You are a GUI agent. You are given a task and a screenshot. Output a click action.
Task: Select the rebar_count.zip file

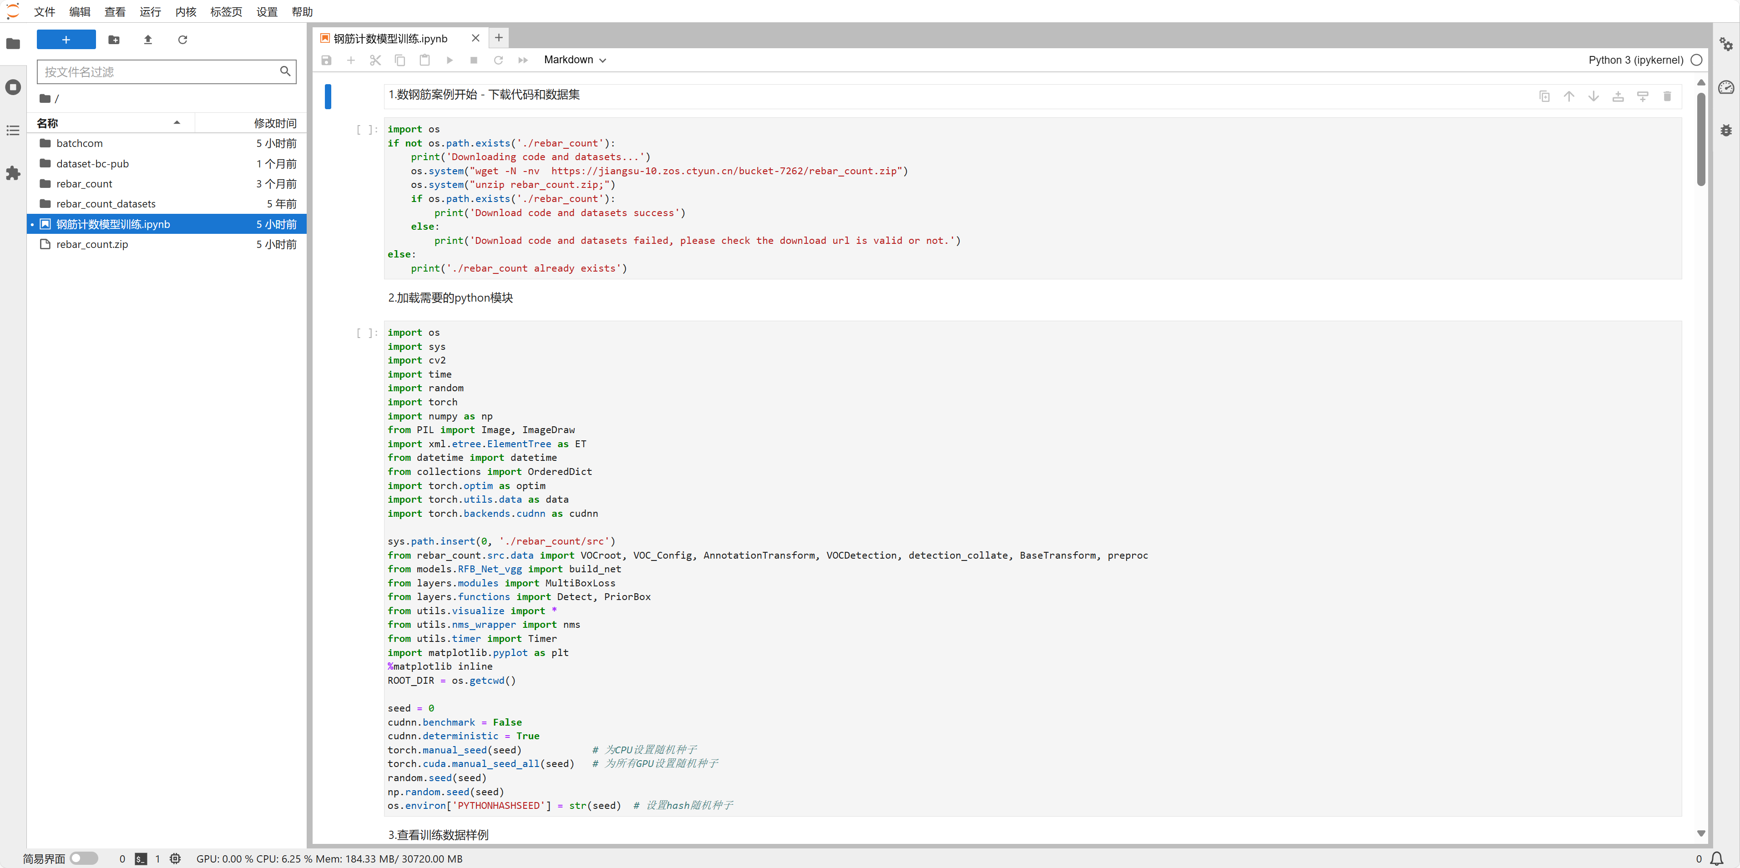coord(167,245)
